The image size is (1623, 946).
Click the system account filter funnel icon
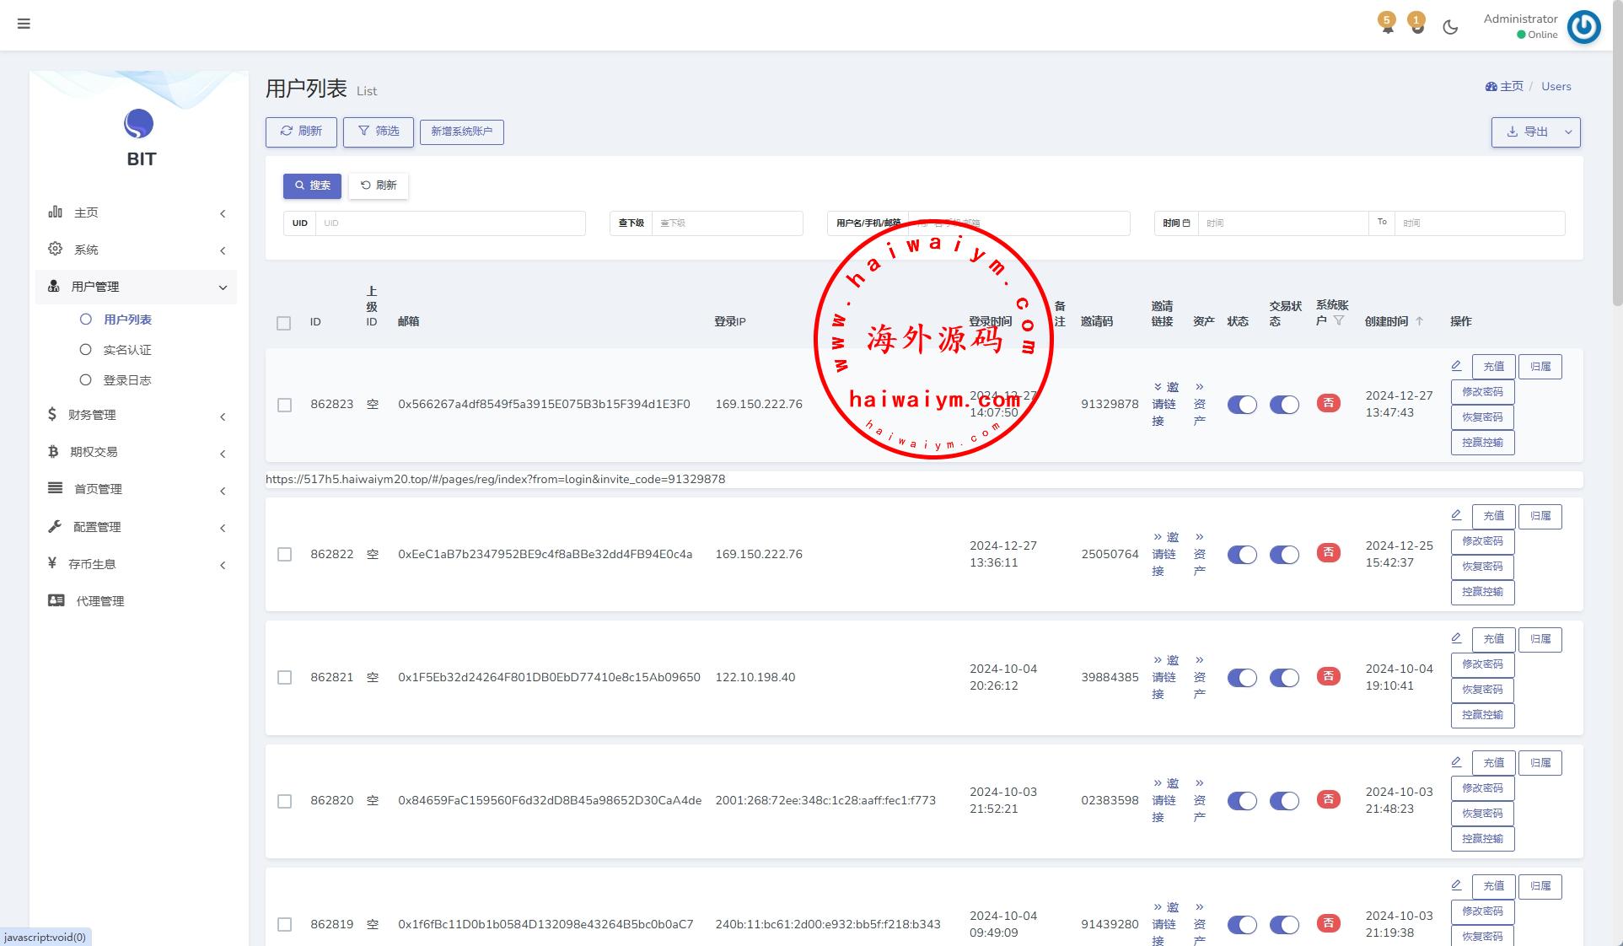point(1339,321)
